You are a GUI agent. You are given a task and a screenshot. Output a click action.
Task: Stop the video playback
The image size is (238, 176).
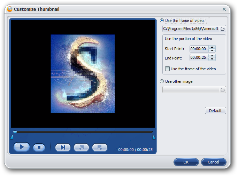point(39,147)
